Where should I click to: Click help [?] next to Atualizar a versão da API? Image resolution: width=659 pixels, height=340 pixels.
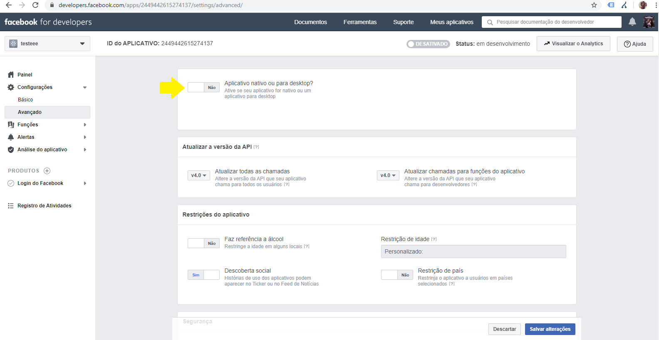(x=256, y=147)
